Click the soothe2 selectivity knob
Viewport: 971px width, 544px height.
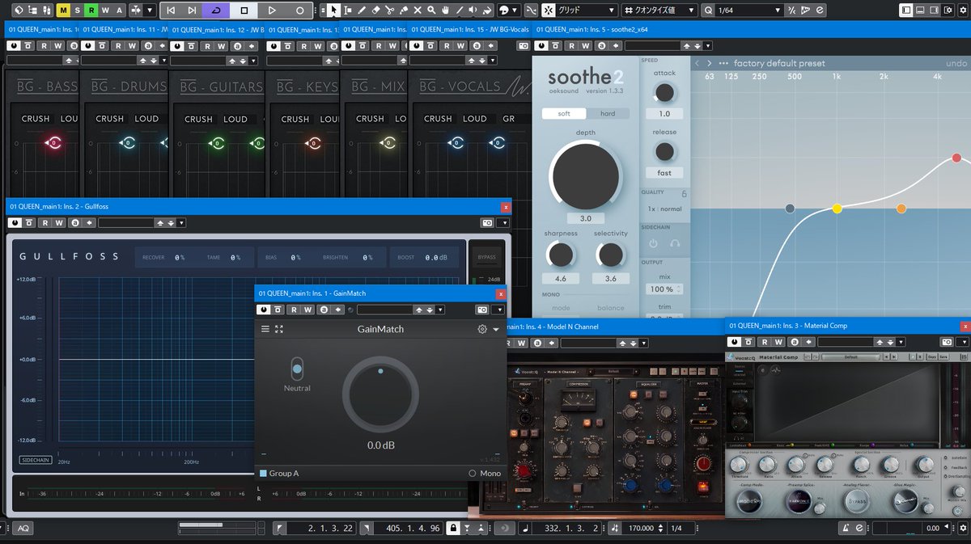click(x=610, y=255)
